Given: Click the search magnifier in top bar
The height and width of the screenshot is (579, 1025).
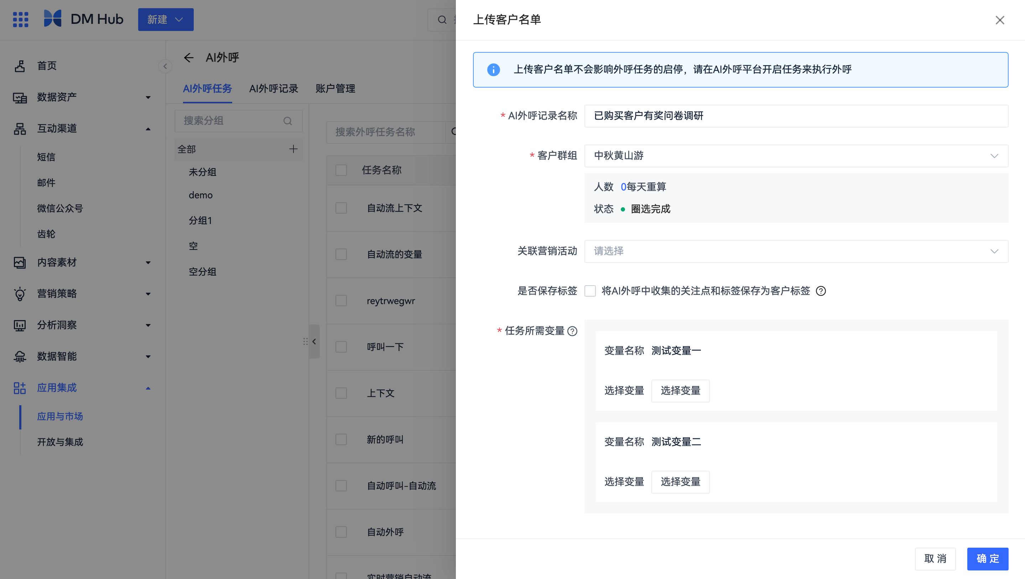Looking at the screenshot, I should pos(442,20).
